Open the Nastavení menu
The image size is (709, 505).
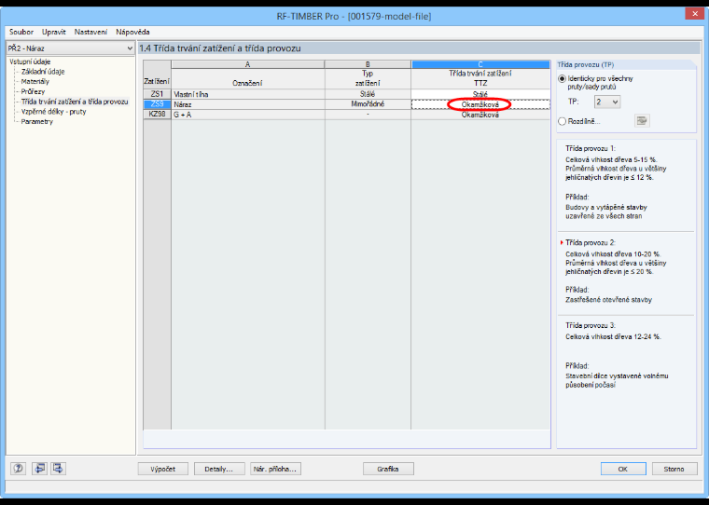[x=90, y=32]
